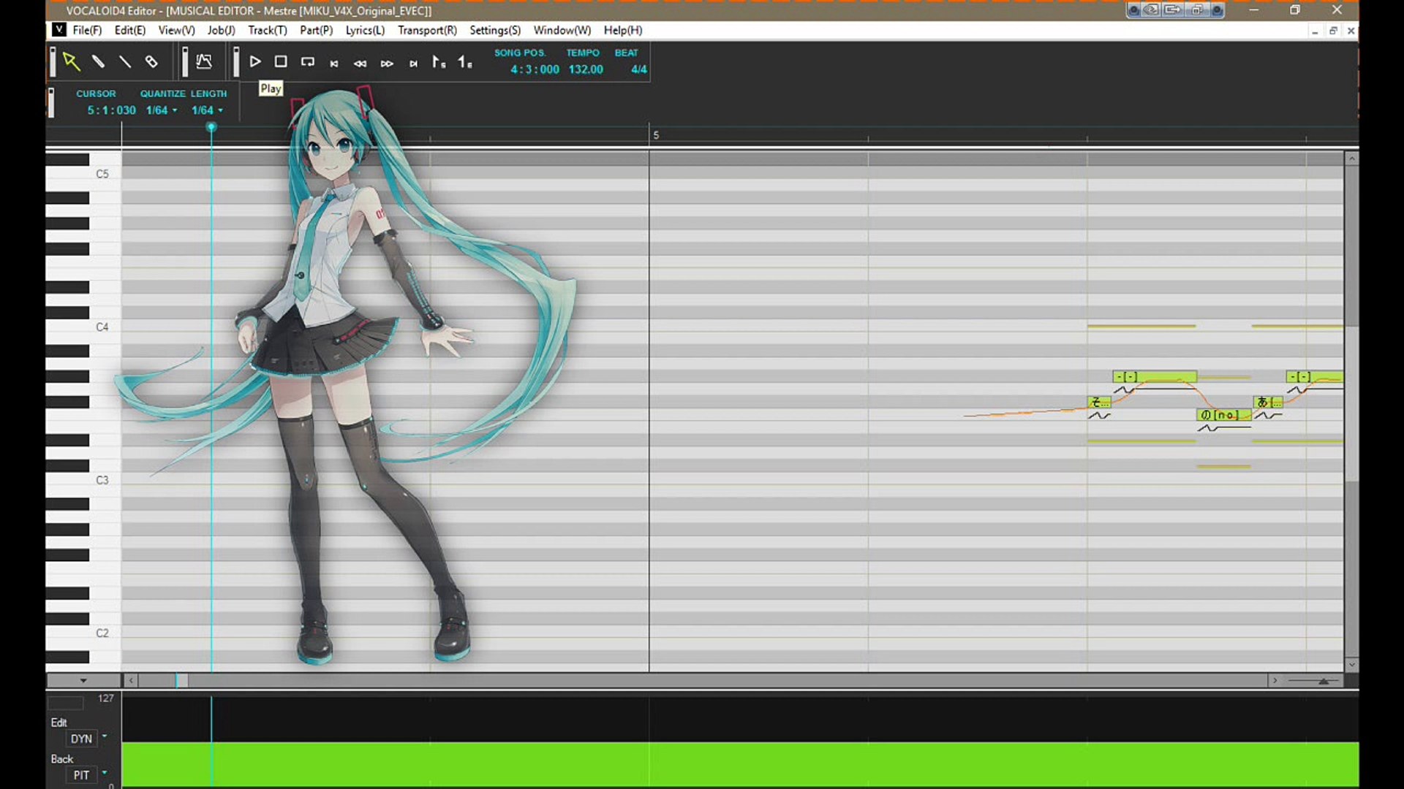Click the vertical scrollbar thumb
This screenshot has width=1404, height=789.
point(1351,404)
